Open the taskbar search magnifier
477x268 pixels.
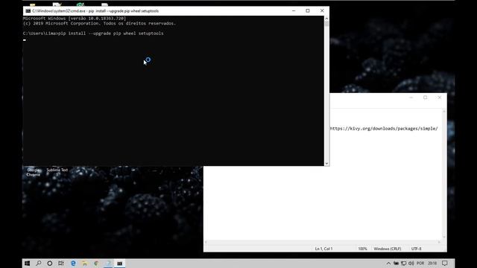click(x=39, y=264)
